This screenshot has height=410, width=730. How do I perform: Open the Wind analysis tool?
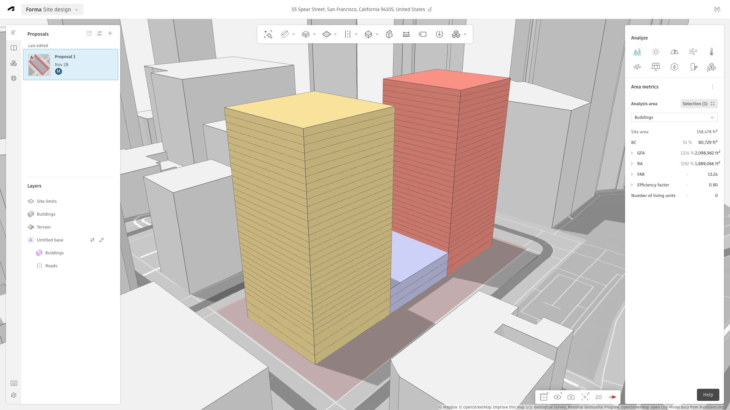pyautogui.click(x=693, y=52)
